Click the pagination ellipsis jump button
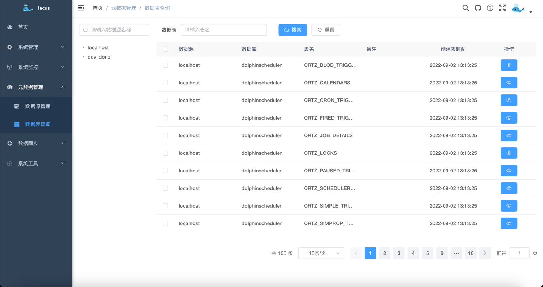The width and height of the screenshot is (543, 287). point(456,253)
